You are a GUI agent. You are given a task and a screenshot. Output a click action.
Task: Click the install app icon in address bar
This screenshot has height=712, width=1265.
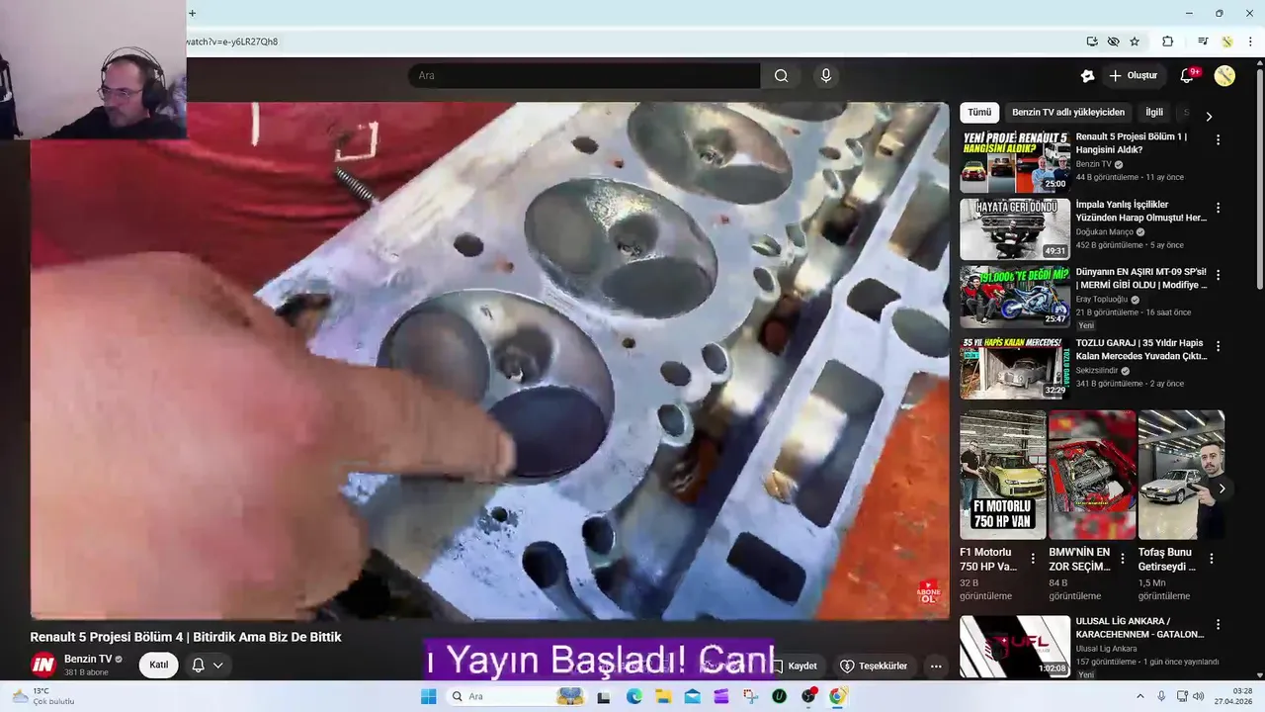[x=1092, y=42]
